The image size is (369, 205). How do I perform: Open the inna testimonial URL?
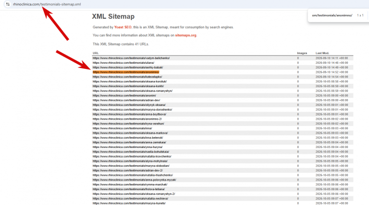point(122,128)
